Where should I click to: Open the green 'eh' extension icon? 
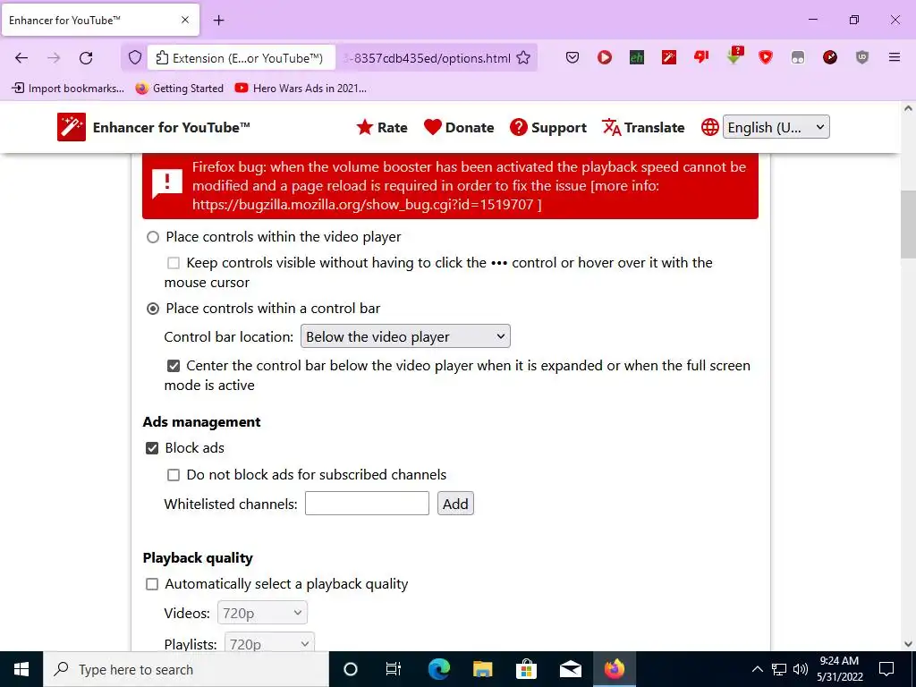[637, 57]
